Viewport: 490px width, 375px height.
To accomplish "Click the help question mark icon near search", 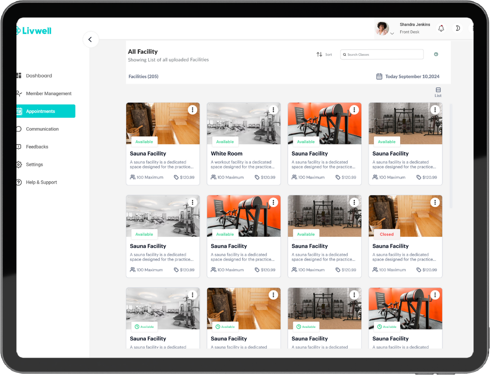I will tap(436, 54).
